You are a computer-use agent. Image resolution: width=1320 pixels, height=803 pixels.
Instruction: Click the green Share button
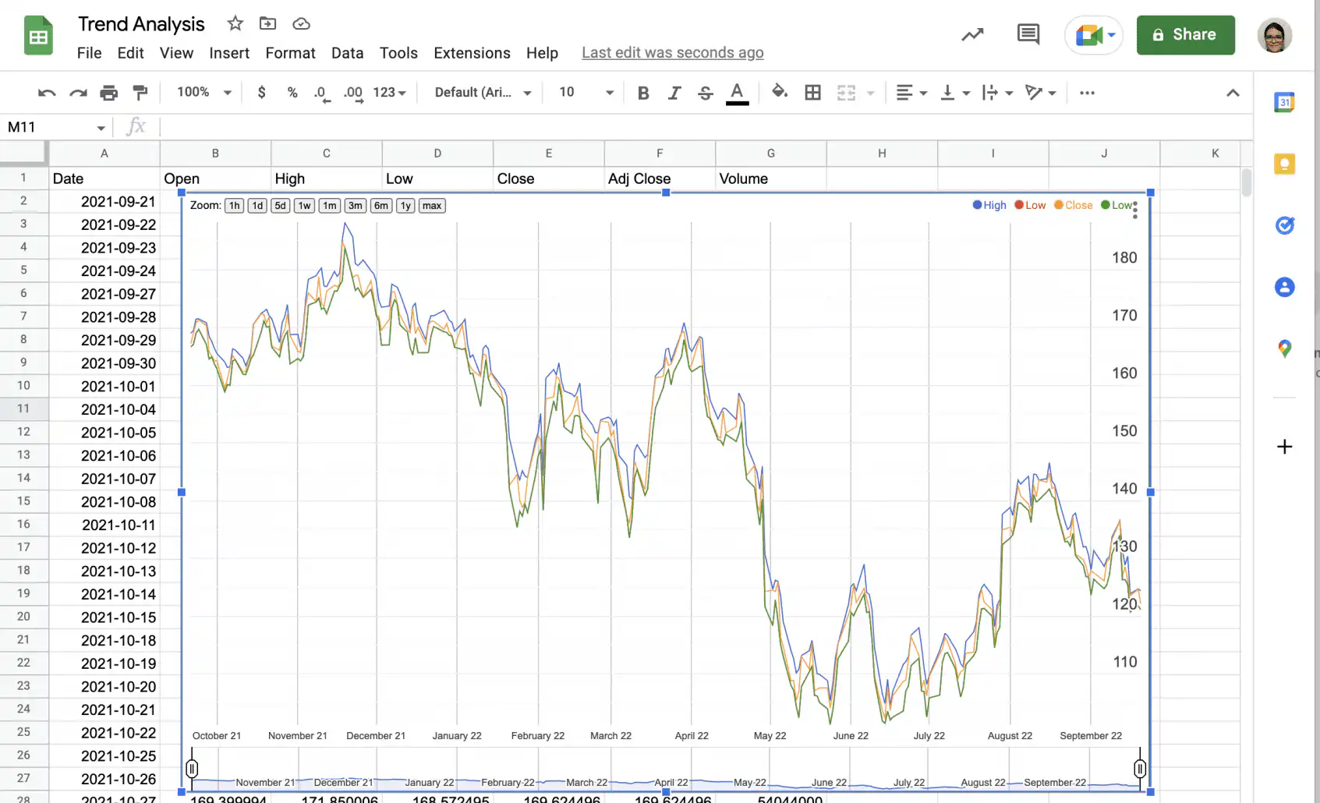click(1185, 35)
